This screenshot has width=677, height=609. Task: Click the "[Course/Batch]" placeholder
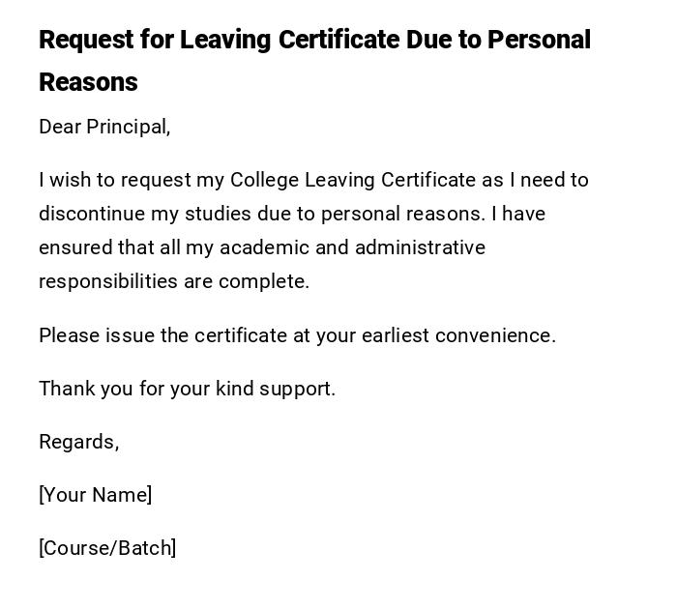(107, 548)
